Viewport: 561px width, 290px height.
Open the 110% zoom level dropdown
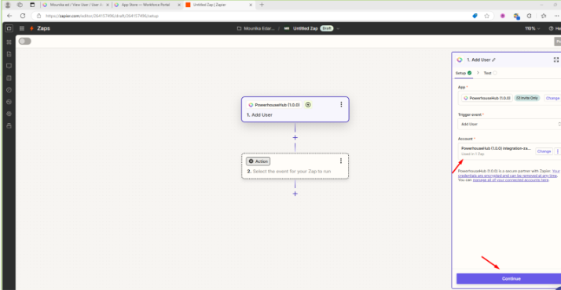(532, 28)
